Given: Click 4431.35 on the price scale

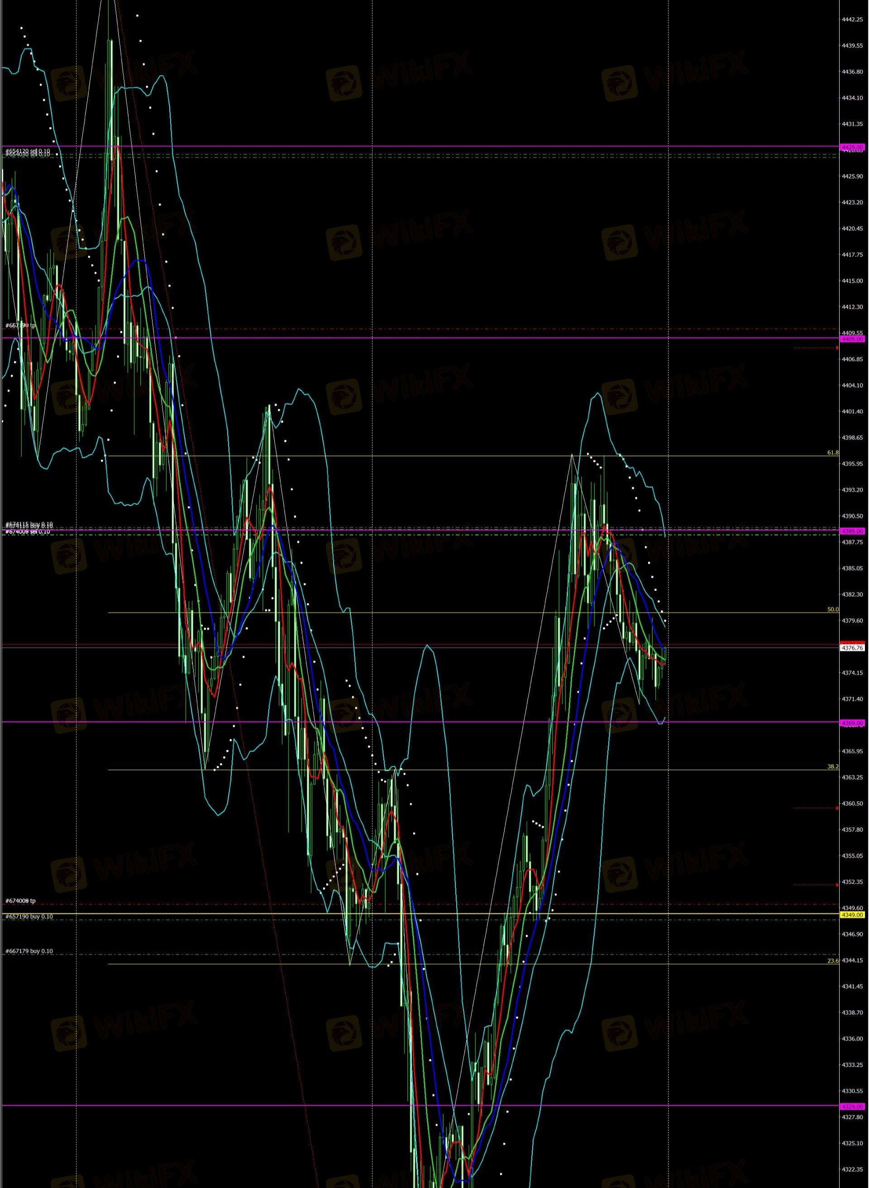Looking at the screenshot, I should pyautogui.click(x=852, y=124).
